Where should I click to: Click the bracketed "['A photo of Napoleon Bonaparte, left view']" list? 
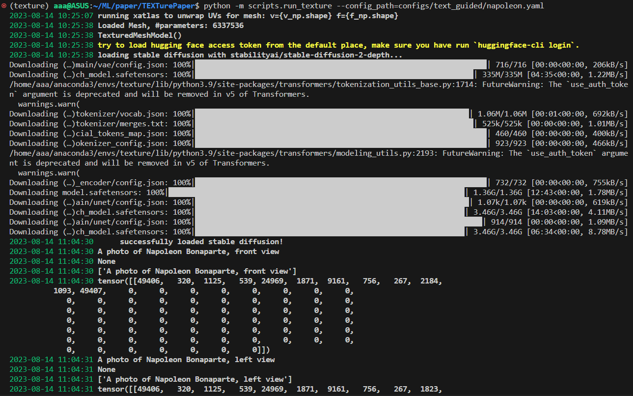(195, 379)
